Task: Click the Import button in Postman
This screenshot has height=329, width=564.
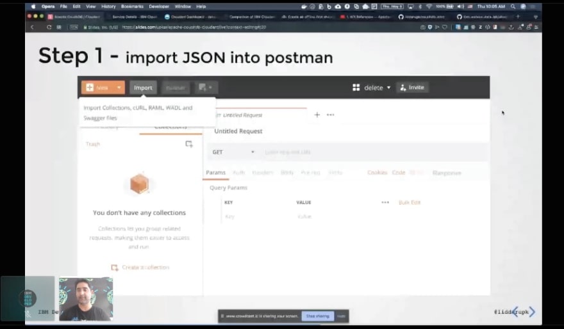Action: tap(143, 88)
